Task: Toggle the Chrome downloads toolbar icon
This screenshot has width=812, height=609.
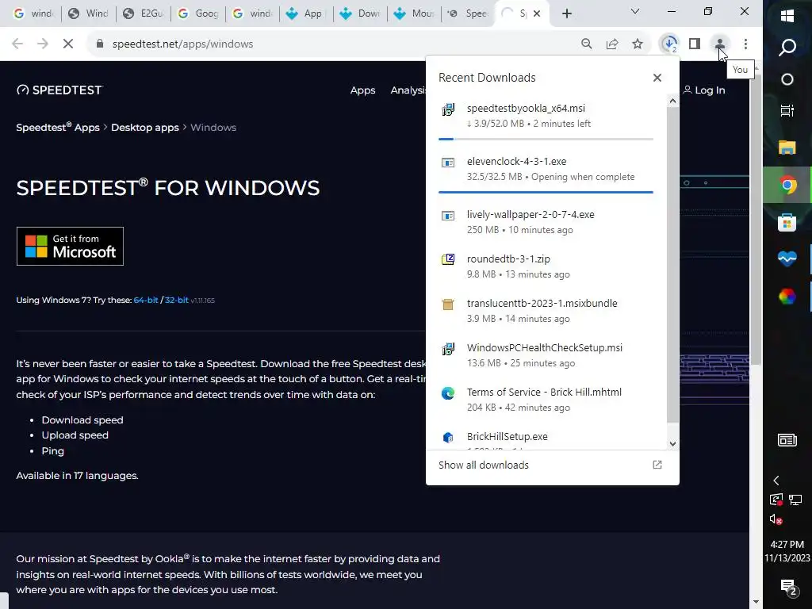Action: [669, 44]
